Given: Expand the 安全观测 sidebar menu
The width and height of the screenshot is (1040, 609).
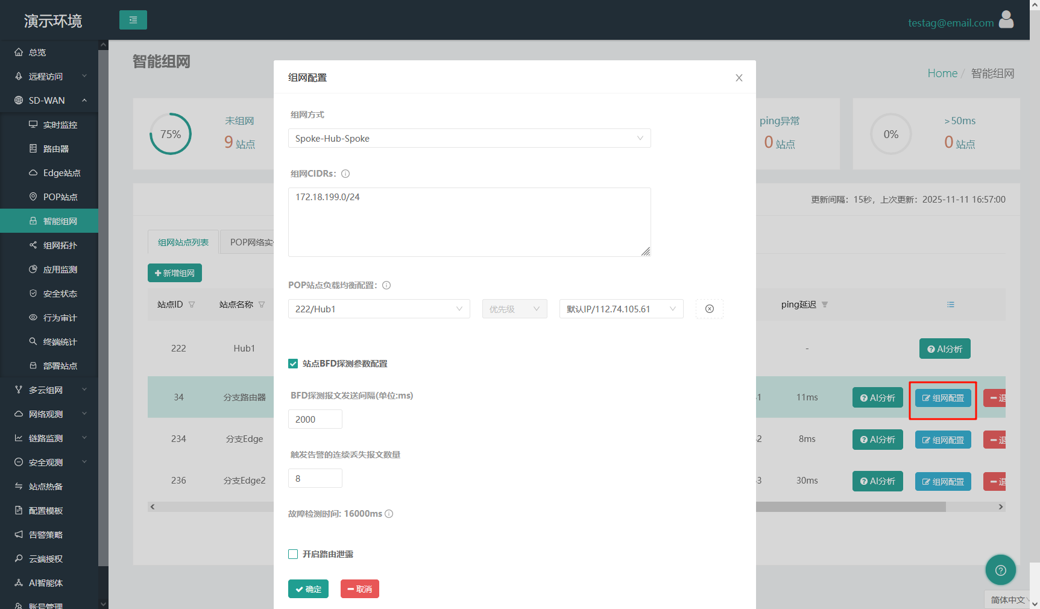Looking at the screenshot, I should (49, 462).
